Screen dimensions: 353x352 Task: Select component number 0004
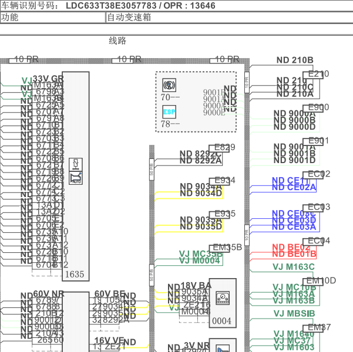(221, 321)
